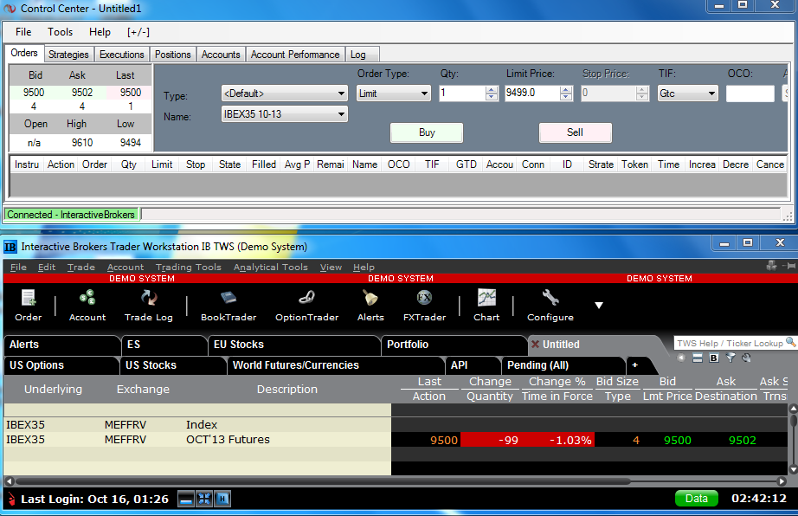Open the EU Stocks page tab
This screenshot has width=798, height=516.
293,345
